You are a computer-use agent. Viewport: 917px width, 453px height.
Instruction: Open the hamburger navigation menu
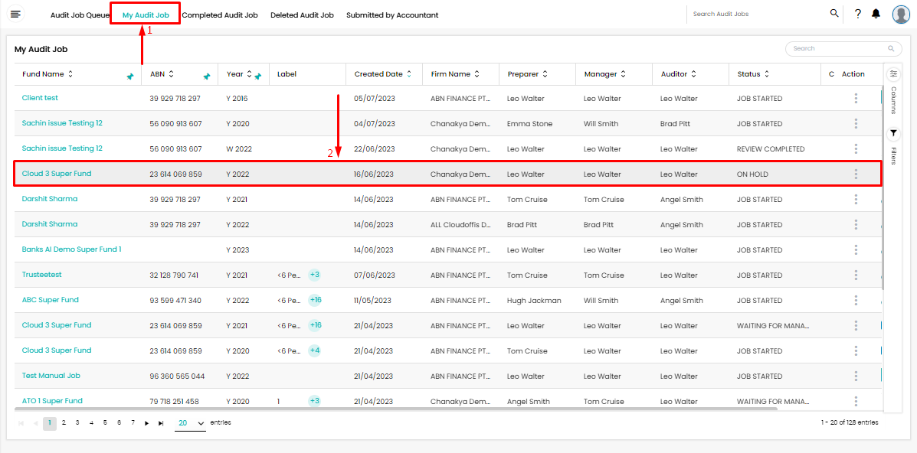(x=16, y=14)
